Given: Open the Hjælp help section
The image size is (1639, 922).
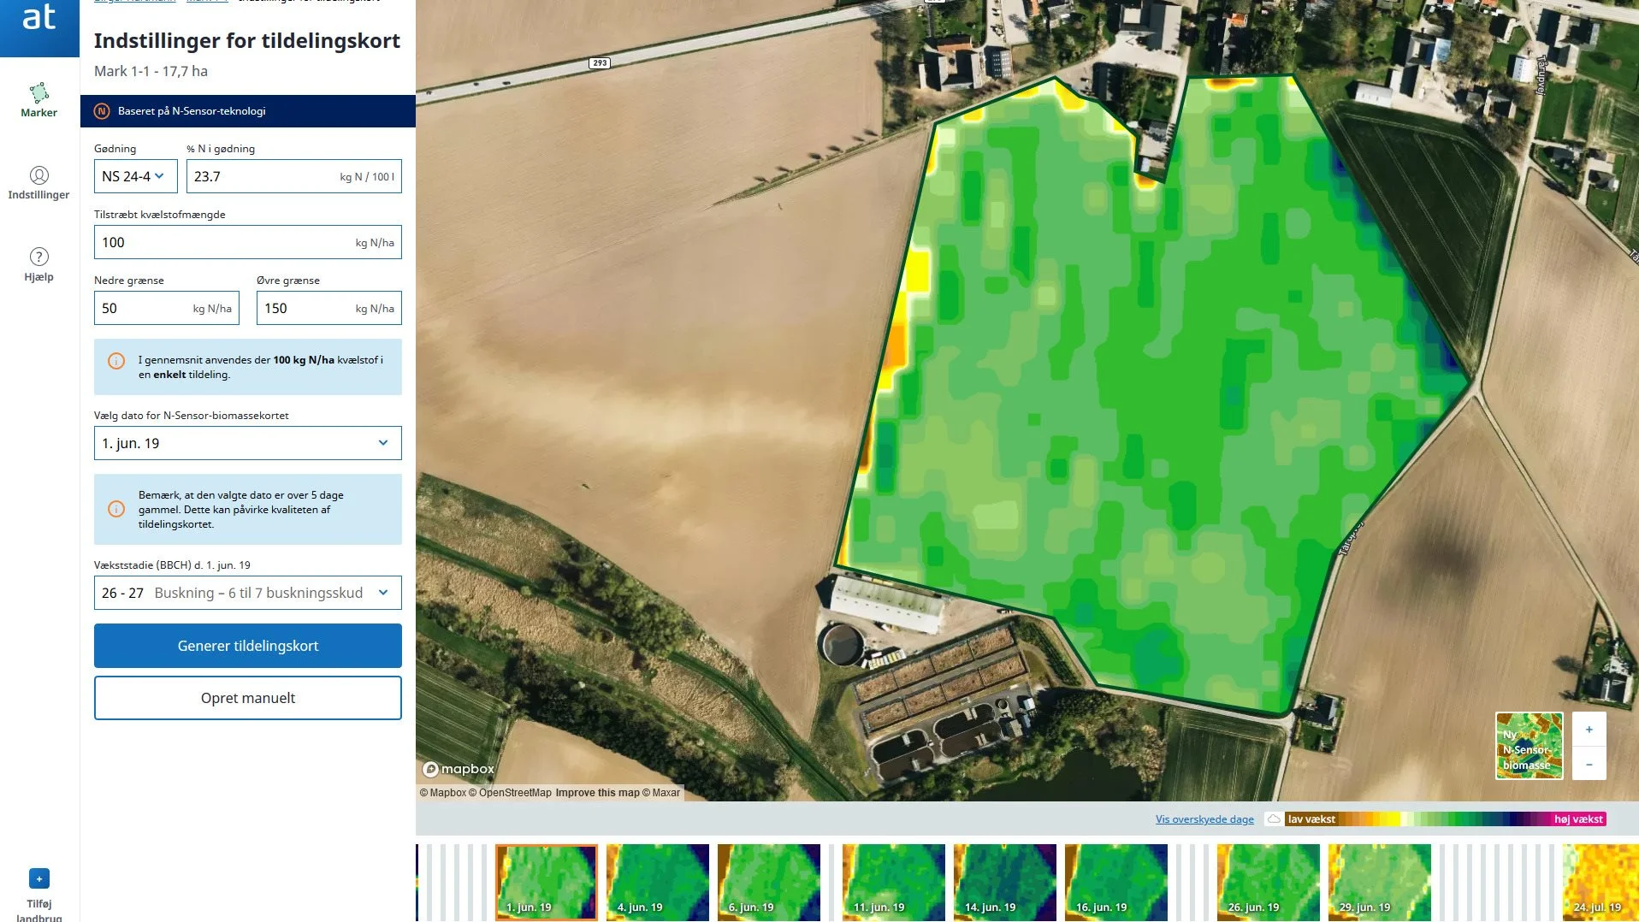Looking at the screenshot, I should (39, 265).
